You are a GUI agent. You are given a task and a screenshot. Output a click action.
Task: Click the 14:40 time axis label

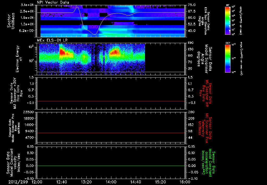(x=136, y=182)
